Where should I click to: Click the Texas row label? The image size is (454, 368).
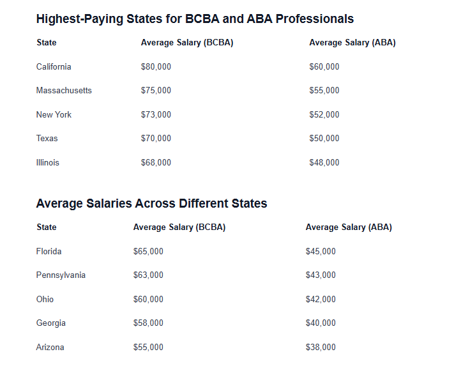tap(47, 139)
